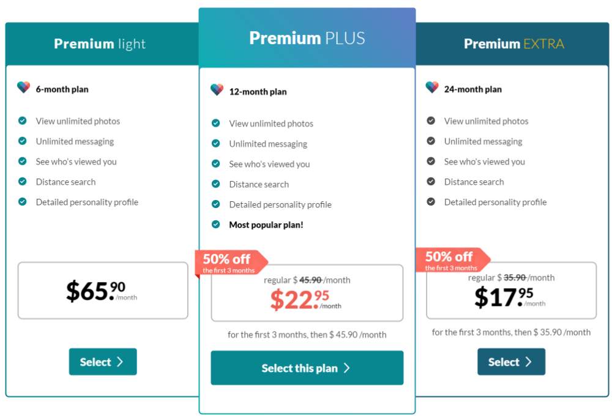Open the Premium PLUS header
Image resolution: width=612 pixels, height=416 pixels.
tap(307, 38)
